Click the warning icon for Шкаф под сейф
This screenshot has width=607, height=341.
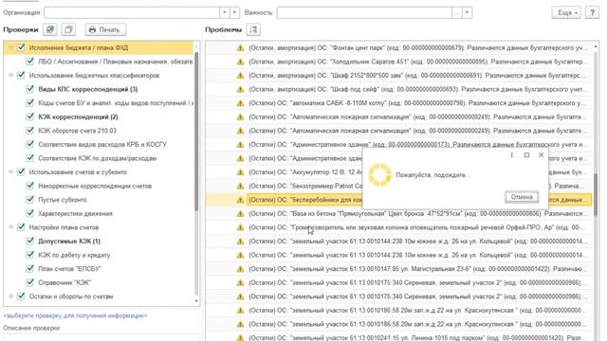[240, 89]
